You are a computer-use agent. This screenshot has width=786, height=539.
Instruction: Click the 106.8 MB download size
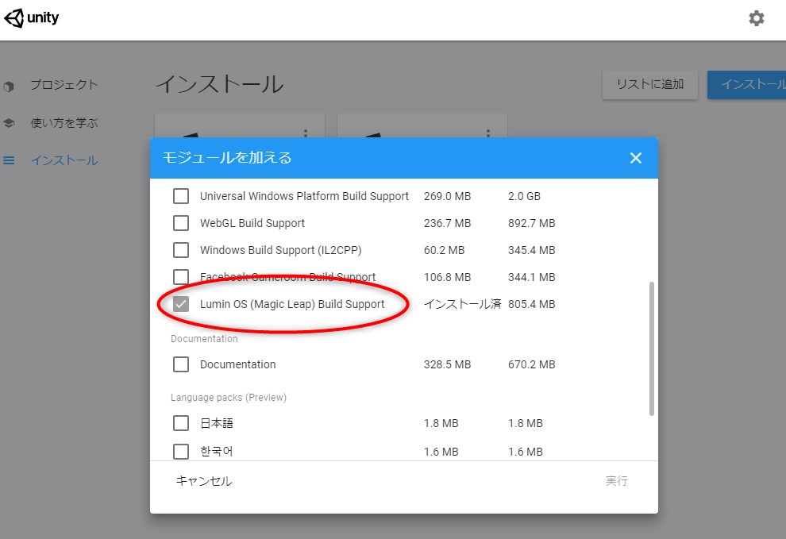click(447, 277)
